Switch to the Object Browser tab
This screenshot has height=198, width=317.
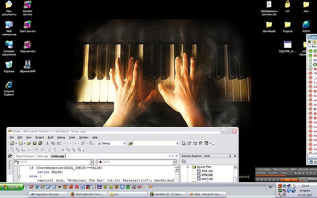(25, 156)
